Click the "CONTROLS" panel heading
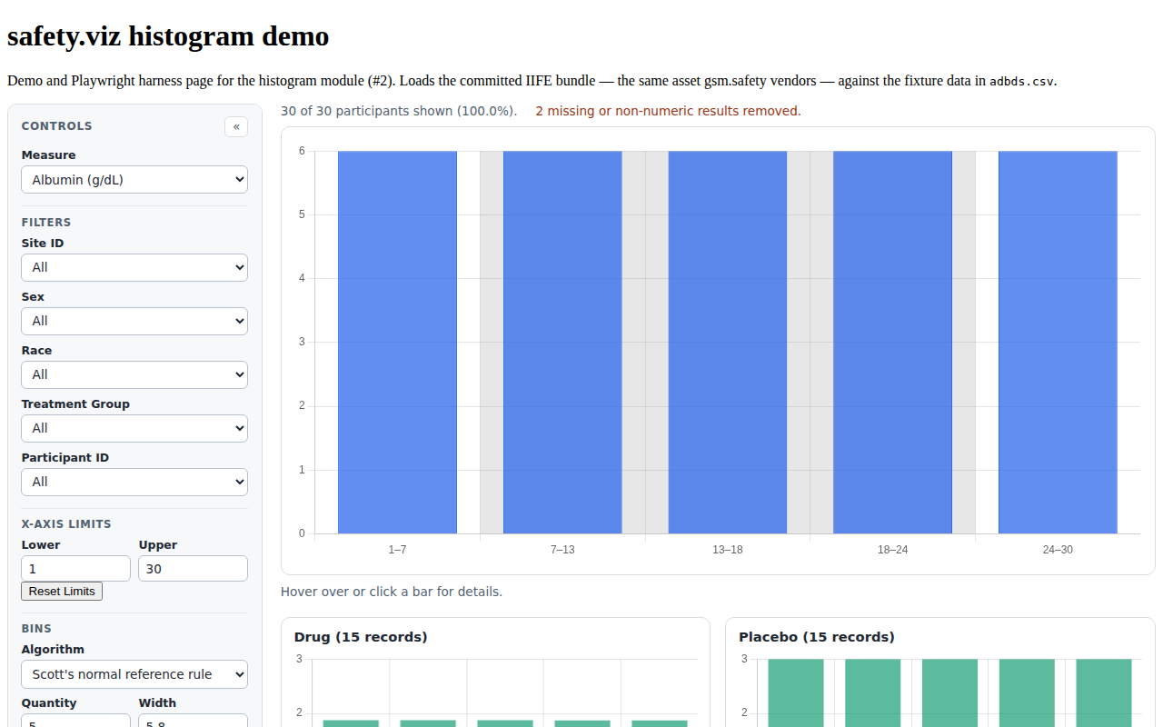Viewport: 1163px width, 727px height. tap(57, 126)
